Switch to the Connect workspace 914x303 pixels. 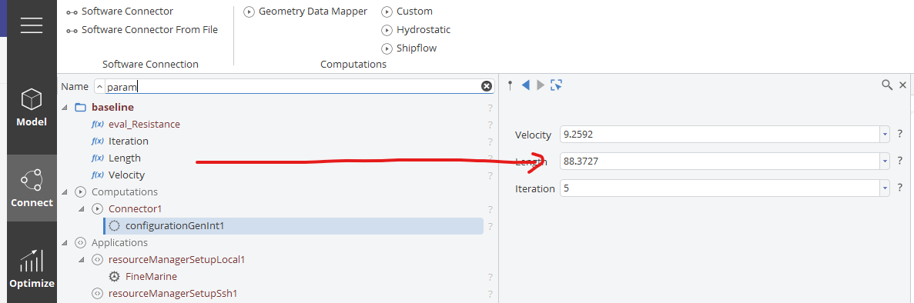click(32, 188)
